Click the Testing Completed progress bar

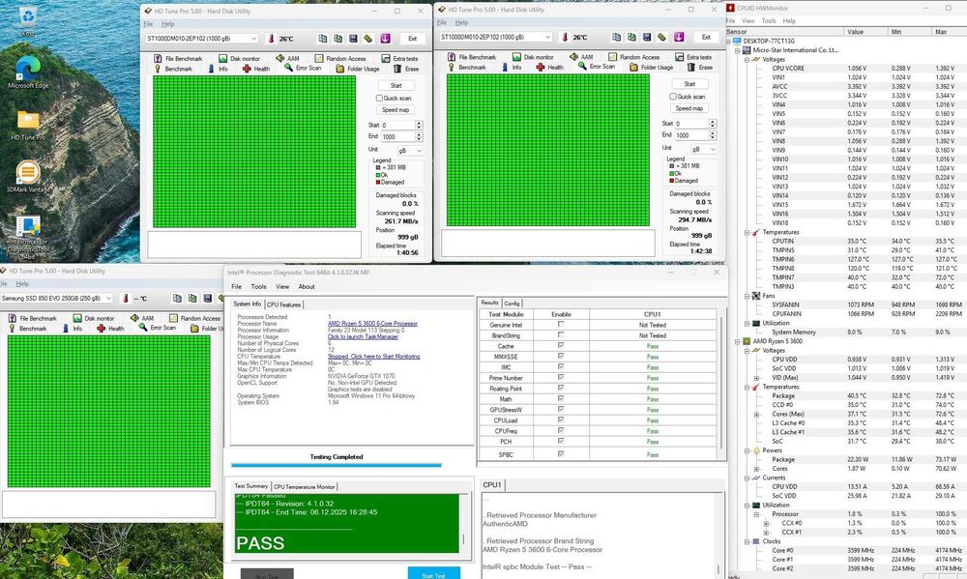tap(337, 466)
